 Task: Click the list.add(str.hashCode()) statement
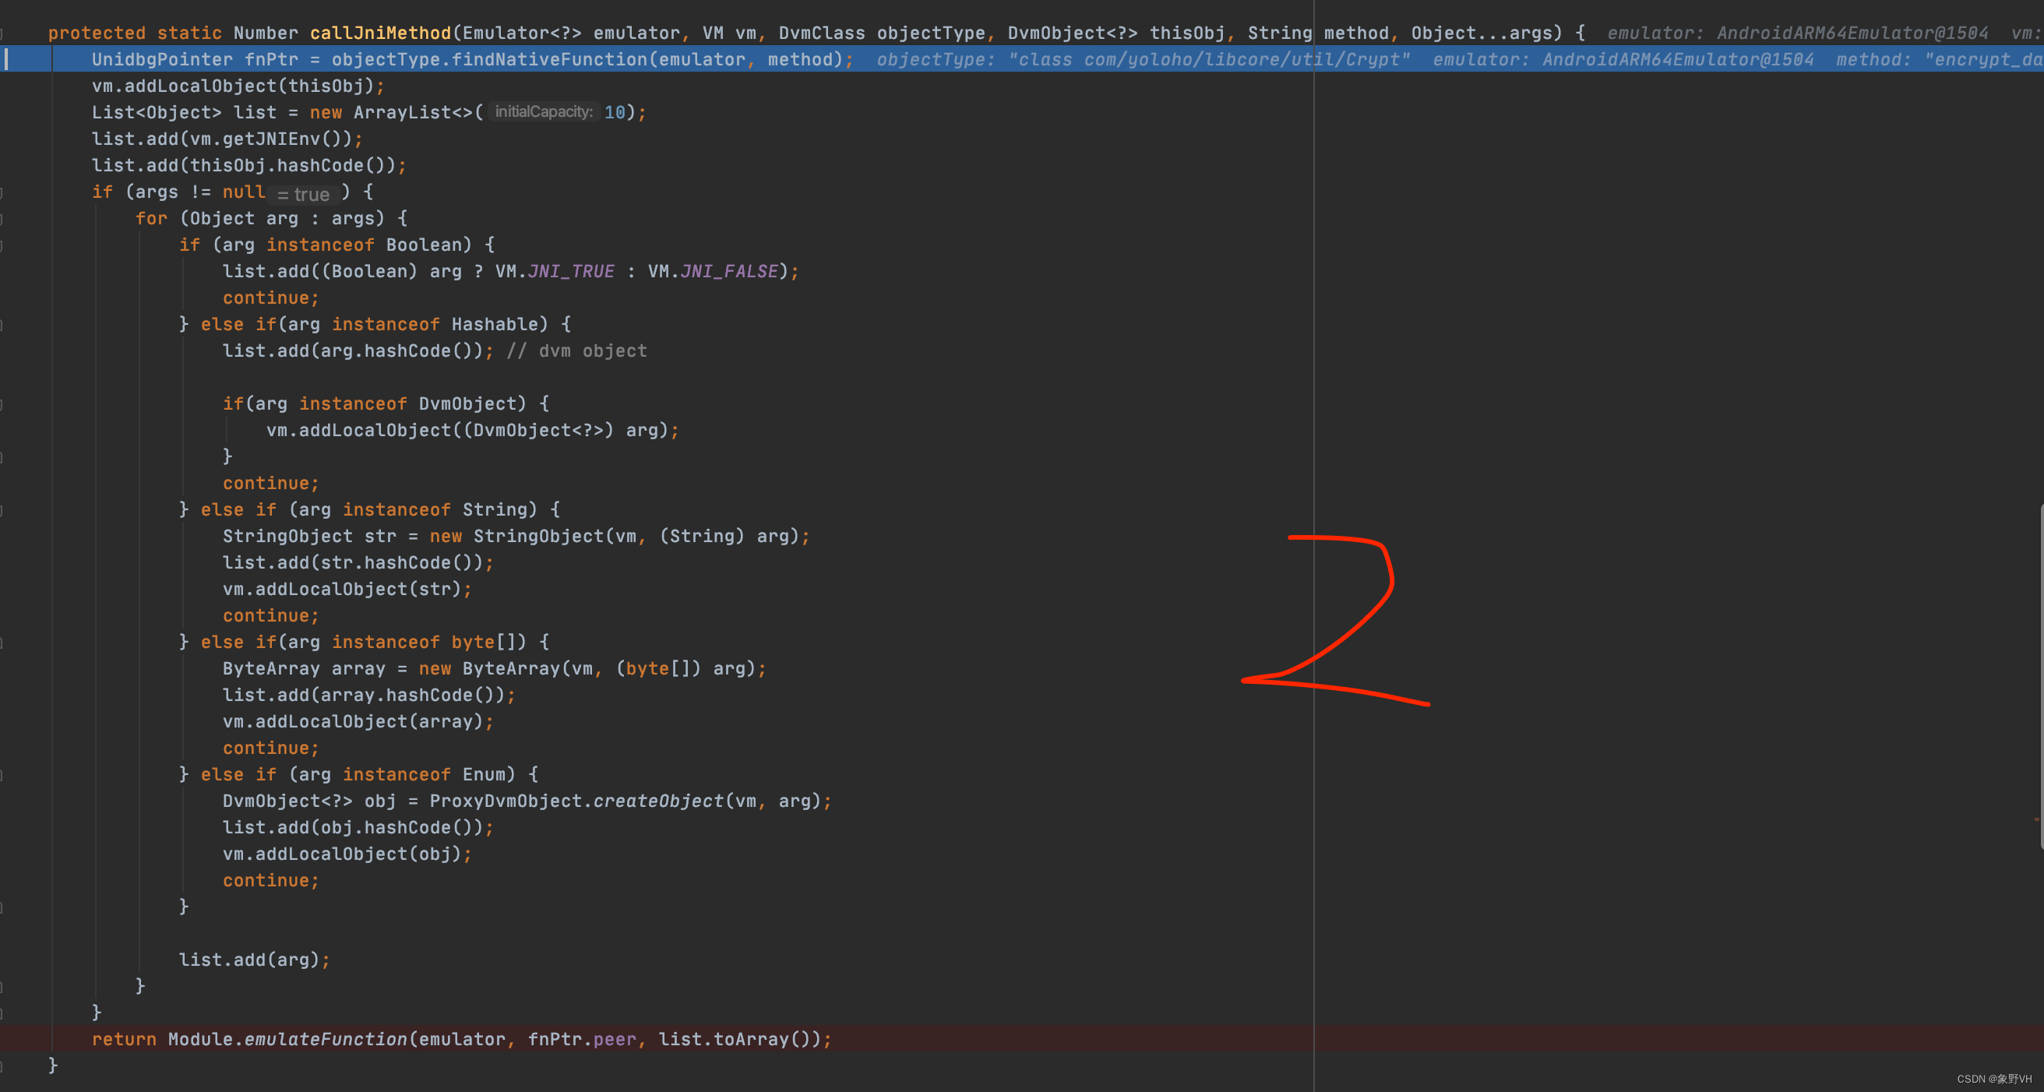pyautogui.click(x=358, y=562)
